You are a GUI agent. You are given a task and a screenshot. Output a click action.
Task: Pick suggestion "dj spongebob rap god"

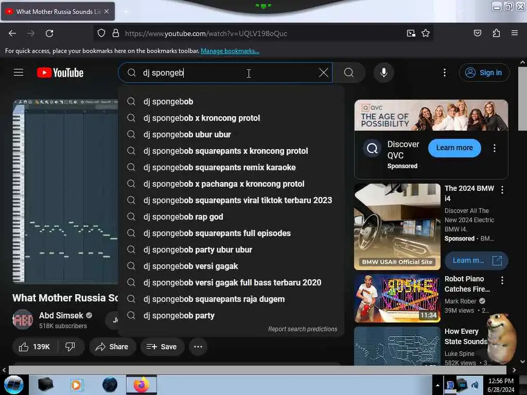point(231,217)
